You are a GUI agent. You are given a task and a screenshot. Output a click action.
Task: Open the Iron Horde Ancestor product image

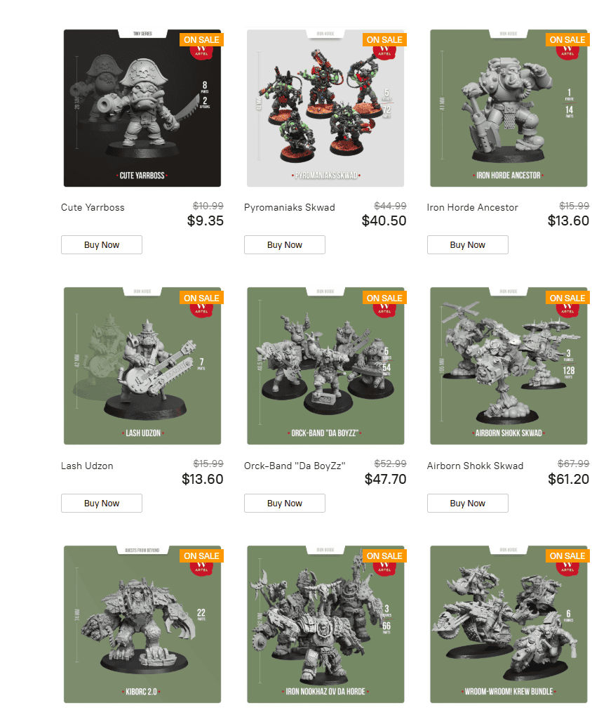[x=509, y=108]
